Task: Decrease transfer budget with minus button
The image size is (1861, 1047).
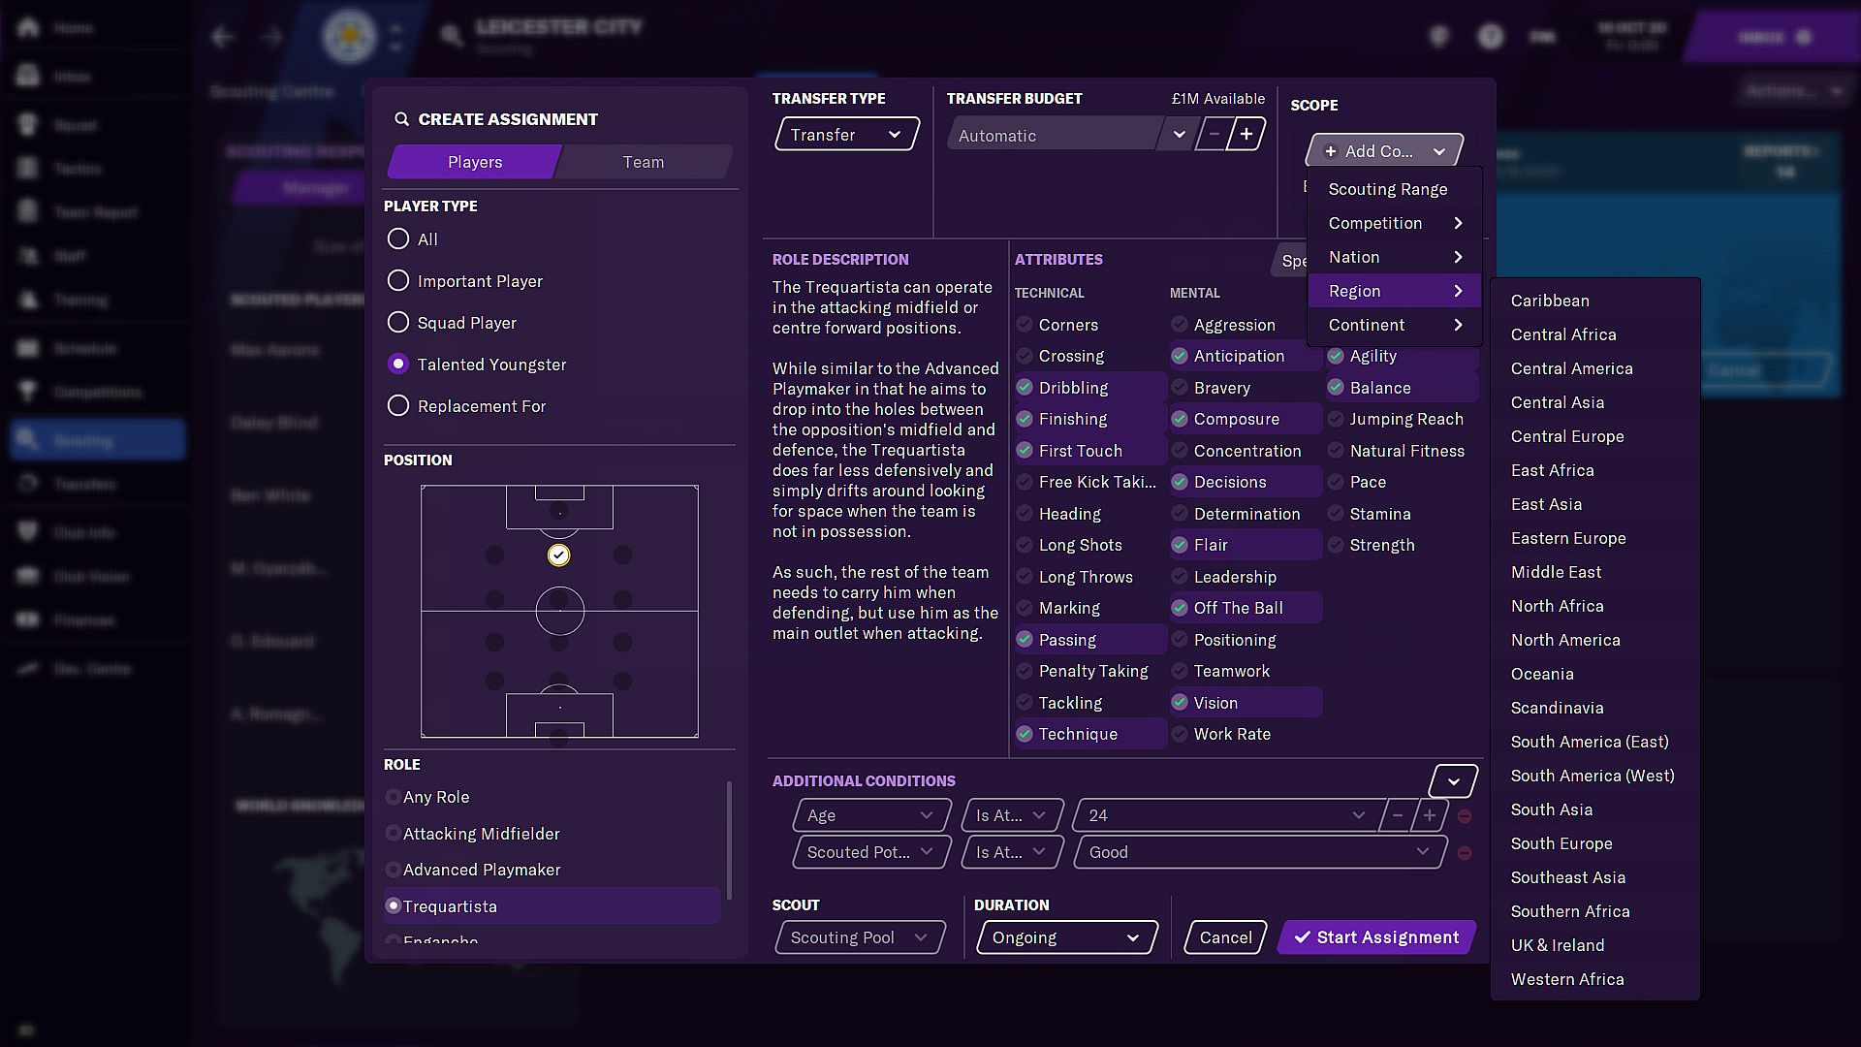Action: (x=1213, y=134)
